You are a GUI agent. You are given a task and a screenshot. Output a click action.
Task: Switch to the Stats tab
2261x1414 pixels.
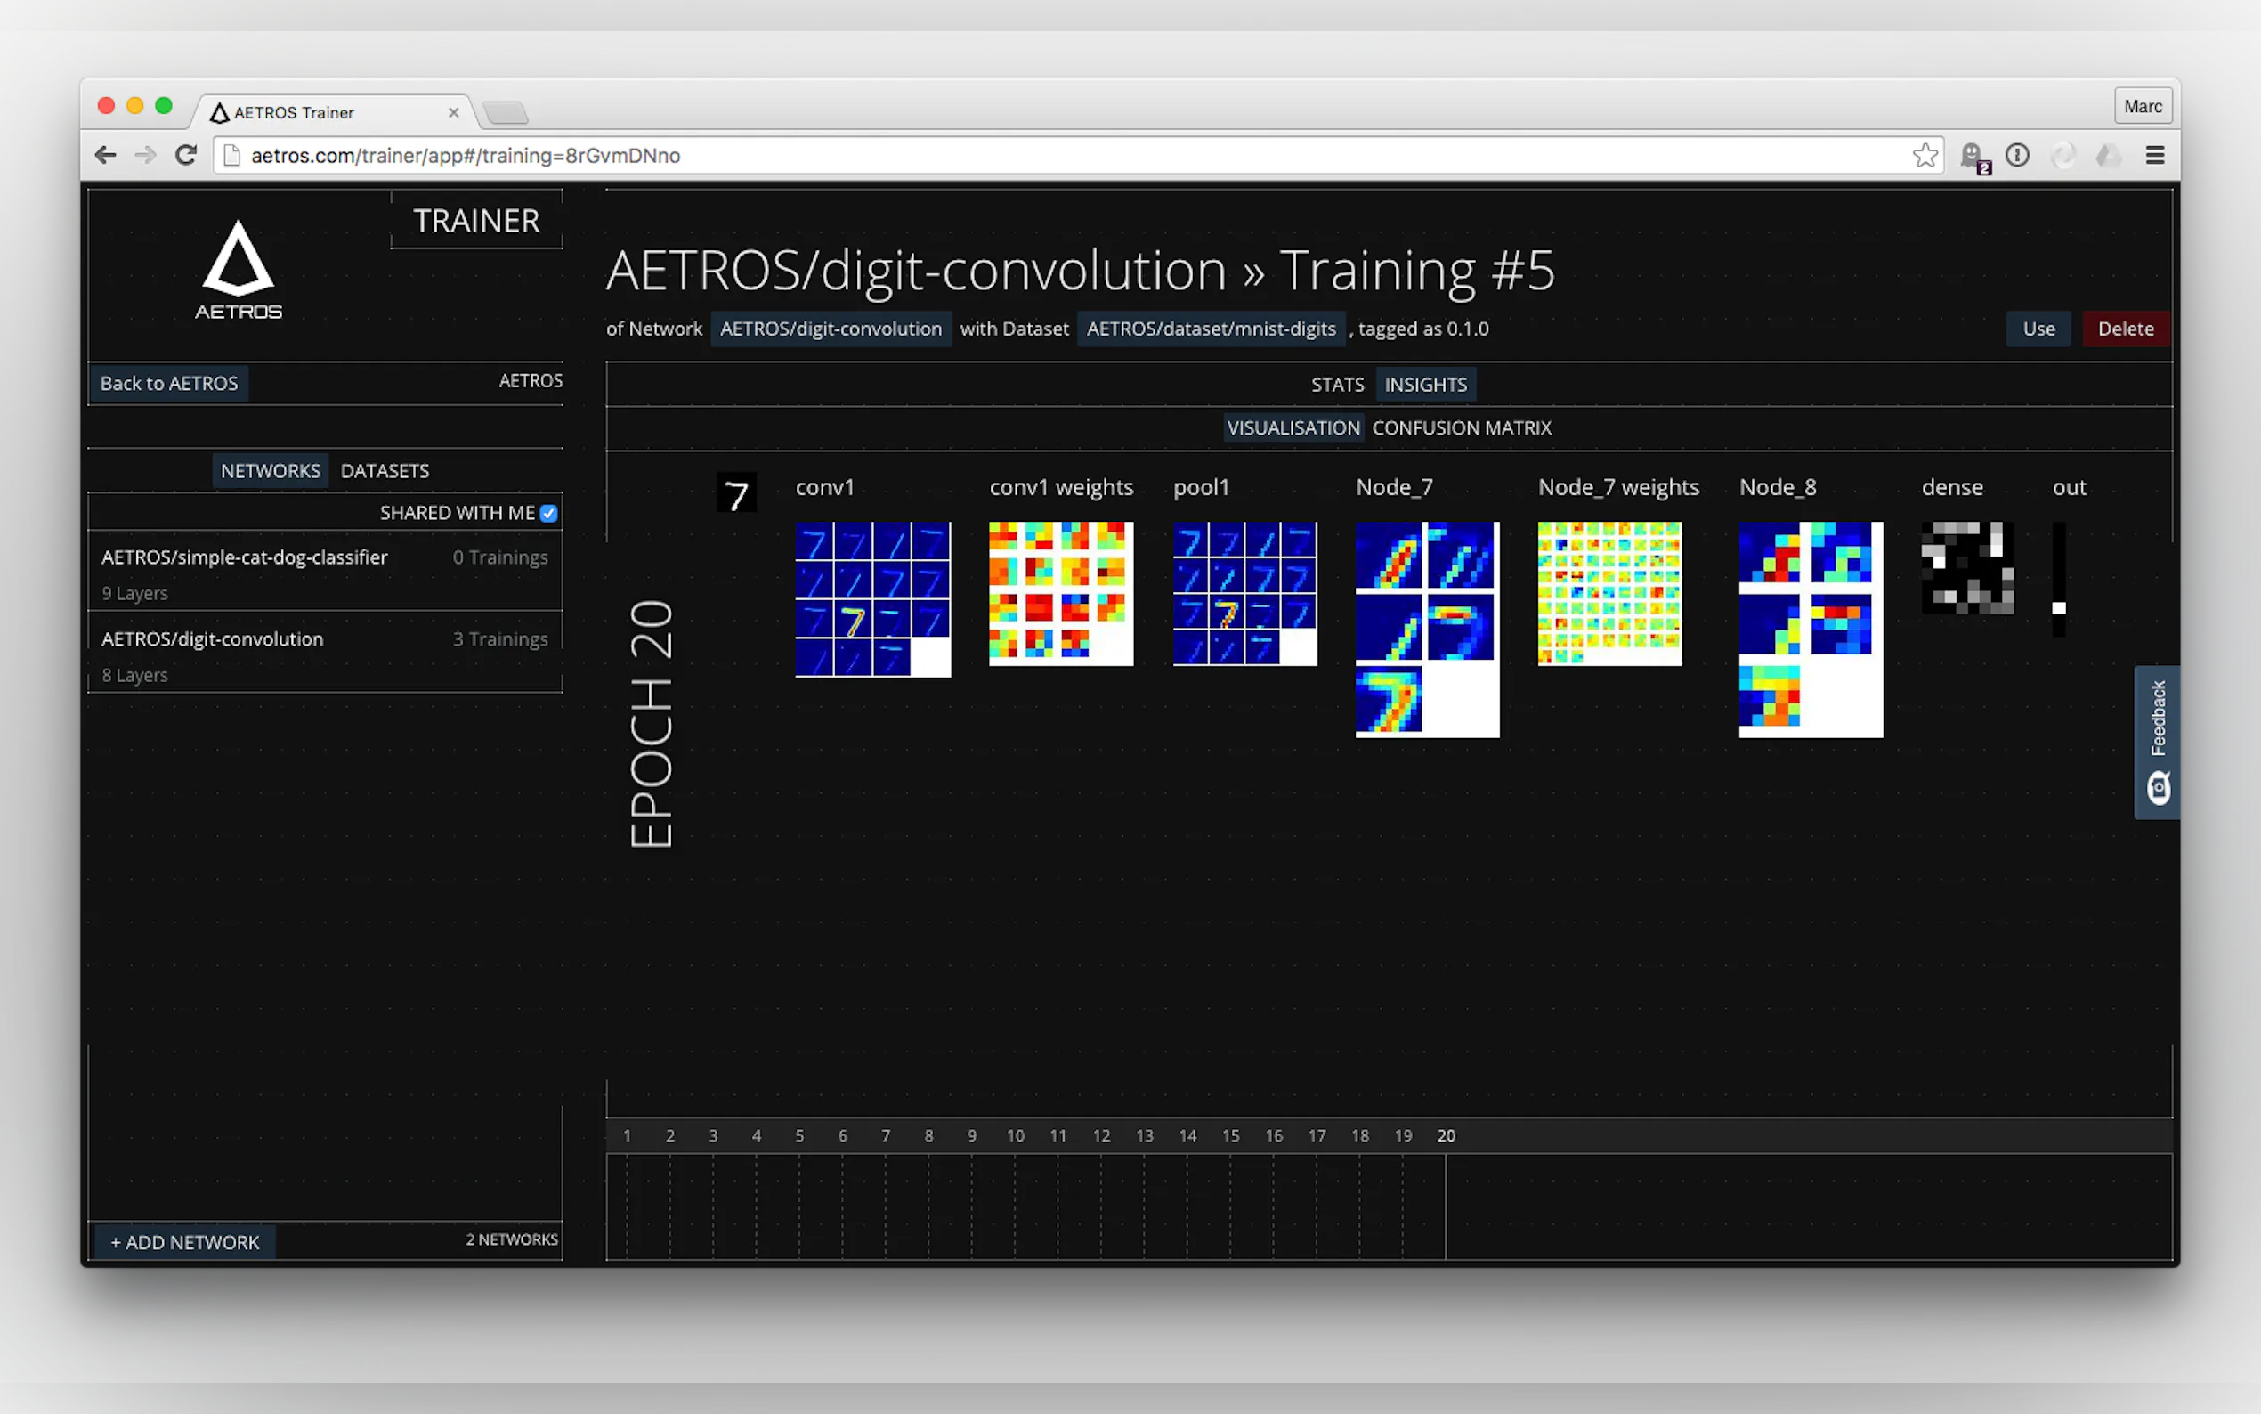point(1337,385)
